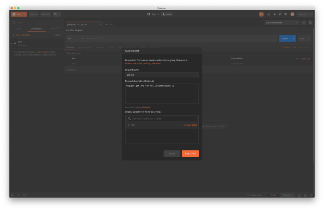Open Bootcamp in status bar
The width and height of the screenshot is (324, 210).
pos(254,195)
